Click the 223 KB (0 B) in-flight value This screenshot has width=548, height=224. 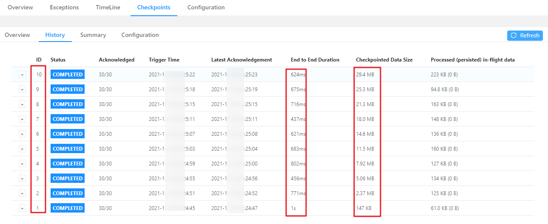click(x=443, y=75)
